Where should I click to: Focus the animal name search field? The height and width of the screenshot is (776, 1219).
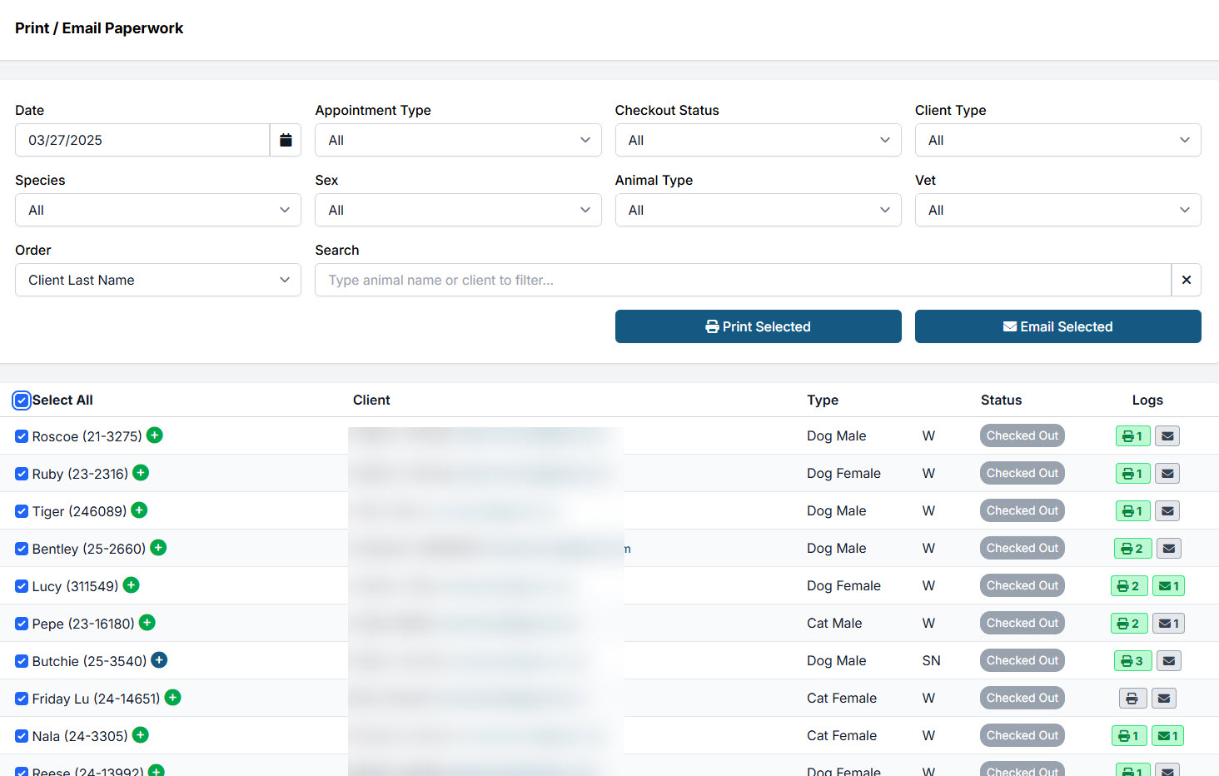(x=741, y=280)
